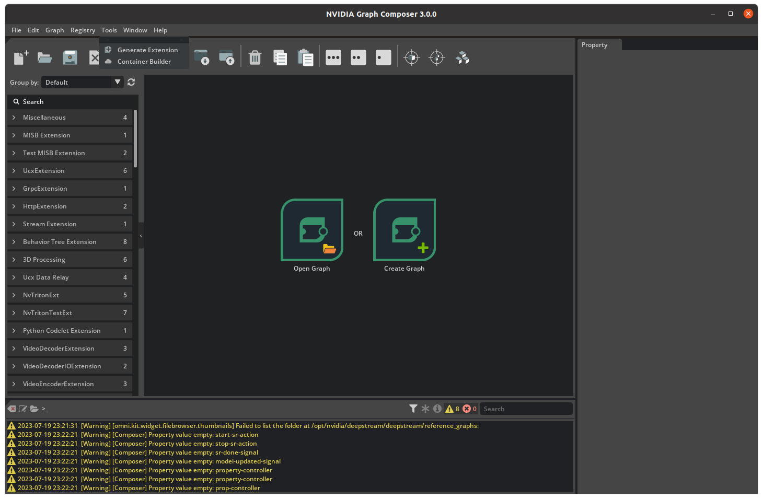763x499 pixels.
Task: Expand the Test MISB Extension category
Action: point(70,153)
